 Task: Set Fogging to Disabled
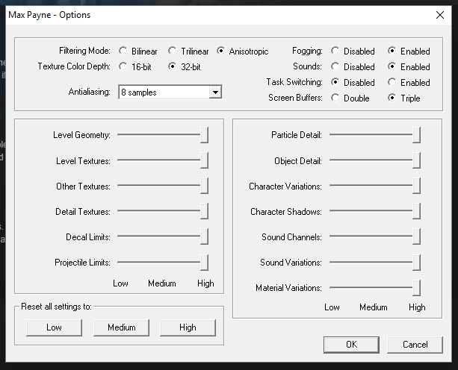pyautogui.click(x=335, y=51)
